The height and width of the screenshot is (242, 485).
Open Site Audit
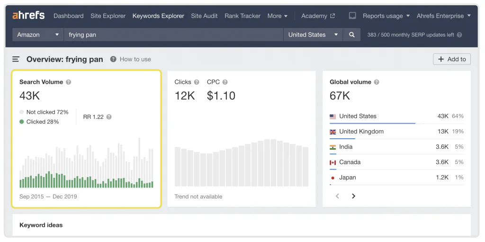coord(204,16)
